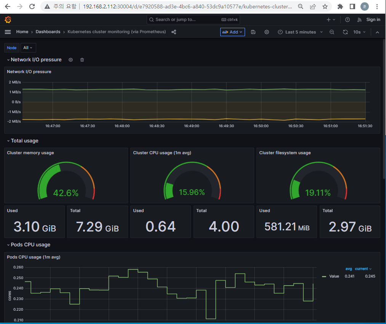Collapse the Total usage row
386x324 pixels.
tap(8, 141)
